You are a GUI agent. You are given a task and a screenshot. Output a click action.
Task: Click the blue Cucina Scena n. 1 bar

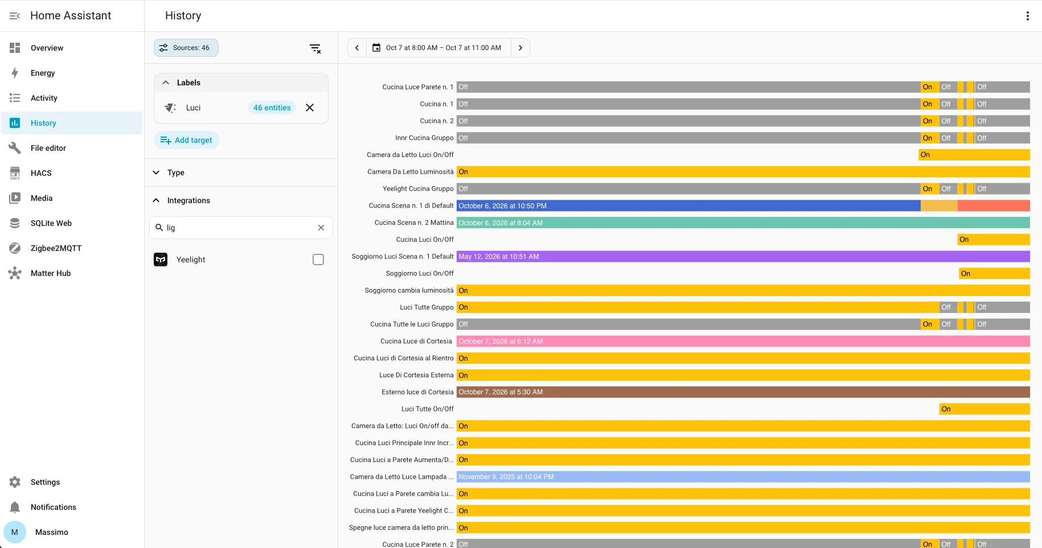[x=688, y=206]
